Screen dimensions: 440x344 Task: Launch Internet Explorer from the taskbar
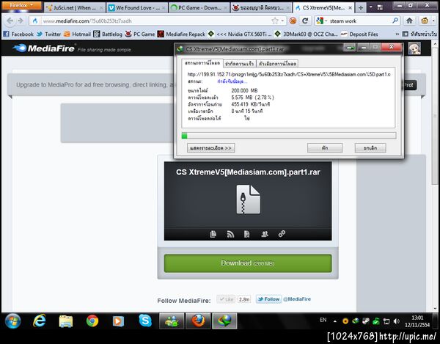click(40, 321)
